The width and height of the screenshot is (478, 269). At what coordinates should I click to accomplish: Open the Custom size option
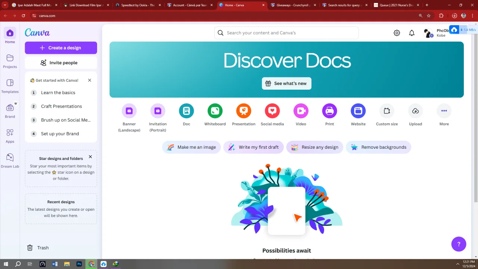(387, 111)
